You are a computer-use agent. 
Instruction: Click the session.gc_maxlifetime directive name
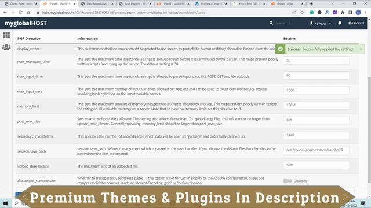[35, 136]
